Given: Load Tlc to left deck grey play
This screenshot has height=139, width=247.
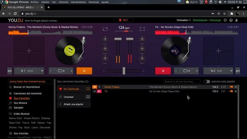Looking at the screenshot, I should pos(95,91).
